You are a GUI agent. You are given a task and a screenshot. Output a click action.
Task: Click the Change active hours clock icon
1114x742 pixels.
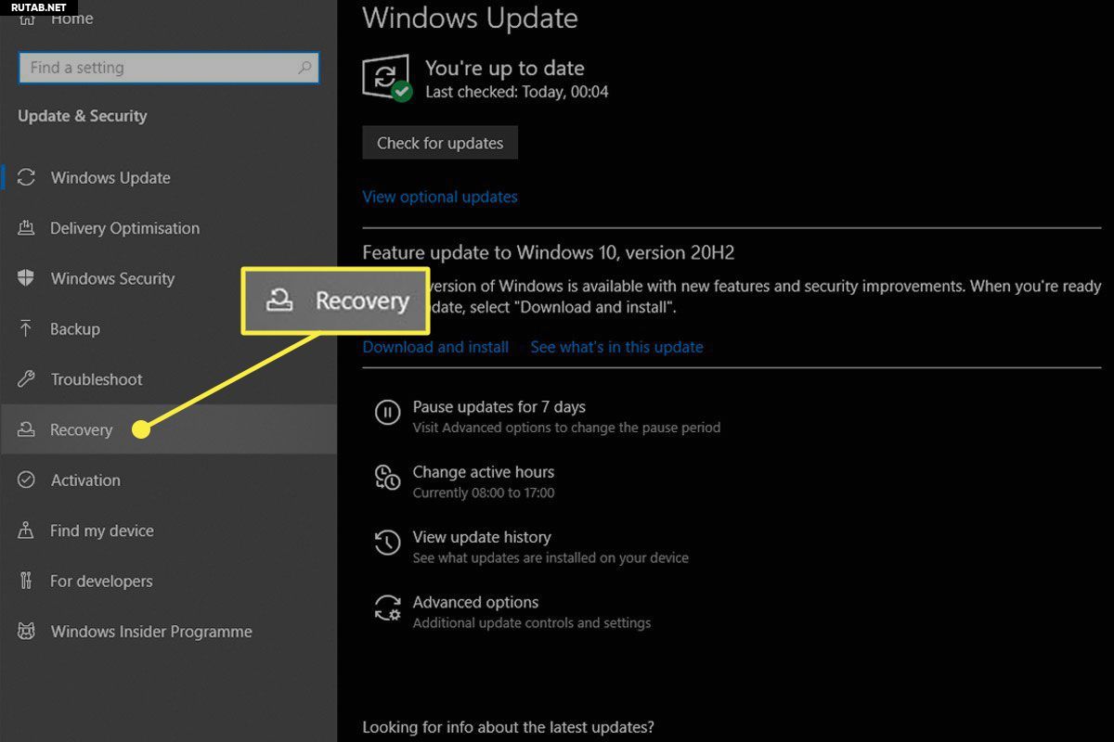[x=387, y=477]
